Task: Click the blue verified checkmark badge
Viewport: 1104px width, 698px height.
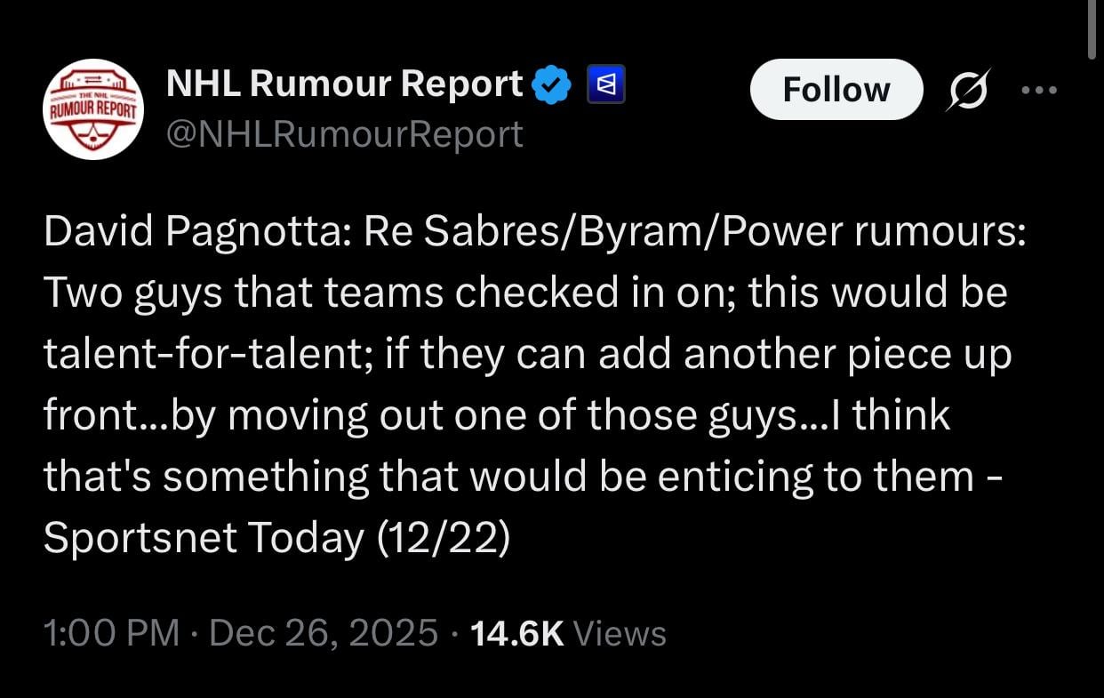Action: tap(551, 84)
